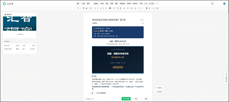Show more insert options via ellipsis

coord(157,3)
